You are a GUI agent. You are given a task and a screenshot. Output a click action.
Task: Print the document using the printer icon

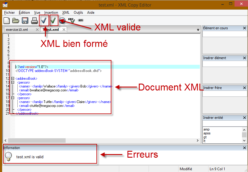(34, 21)
